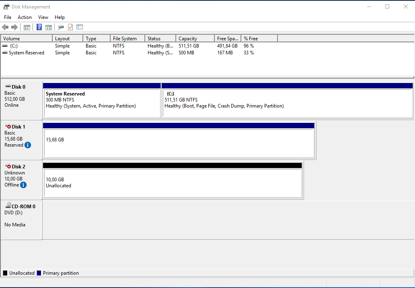Click the info icon next to Disk 1 Reserved
The height and width of the screenshot is (288, 415).
[28, 145]
